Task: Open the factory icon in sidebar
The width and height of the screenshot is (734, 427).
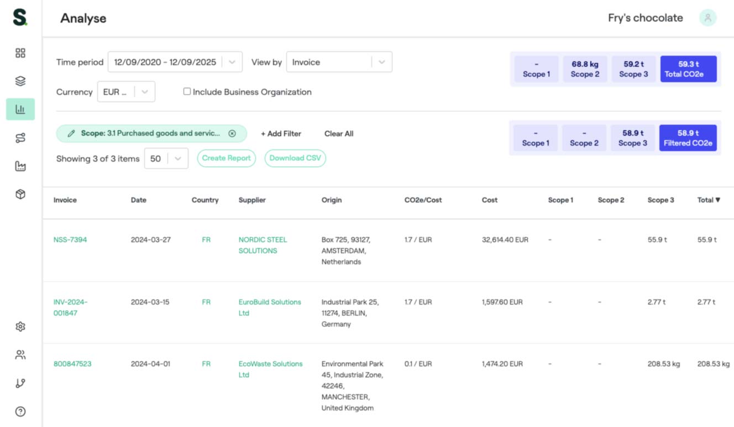Action: 20,166
